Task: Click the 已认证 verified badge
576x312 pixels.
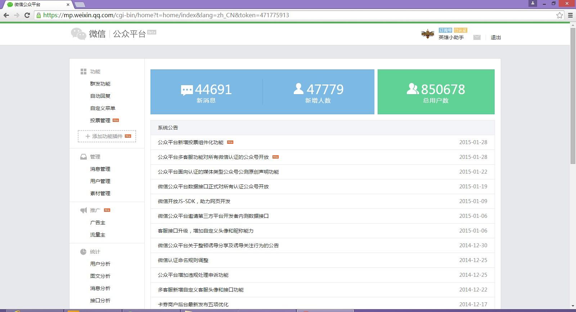Action: coord(460,30)
